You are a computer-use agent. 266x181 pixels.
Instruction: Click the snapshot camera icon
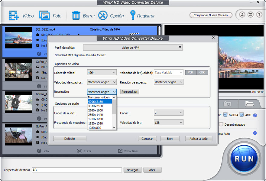click(x=227, y=104)
